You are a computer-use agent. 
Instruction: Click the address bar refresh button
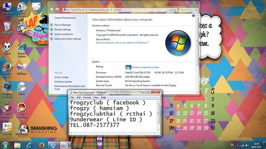[x=175, y=10]
